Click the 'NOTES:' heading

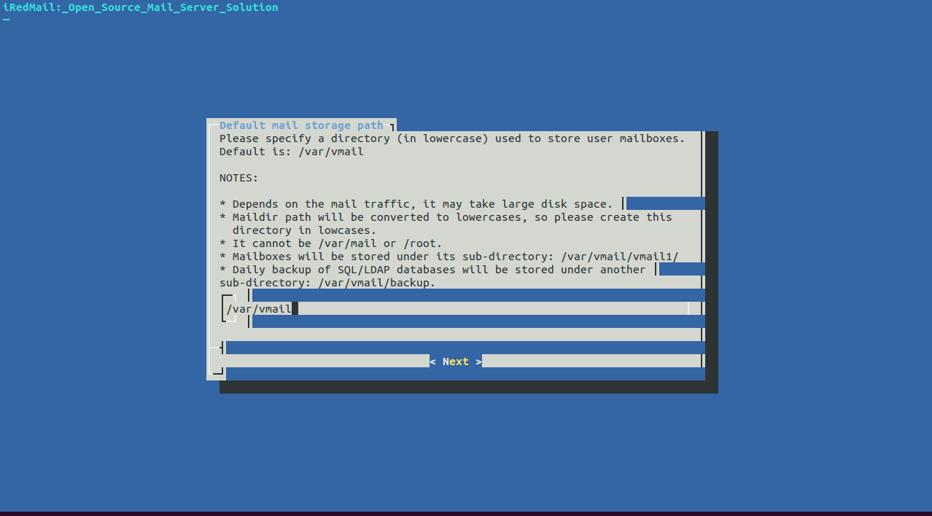click(239, 178)
